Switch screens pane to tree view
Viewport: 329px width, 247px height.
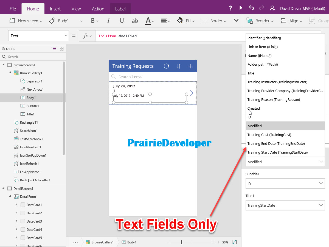pos(54,49)
